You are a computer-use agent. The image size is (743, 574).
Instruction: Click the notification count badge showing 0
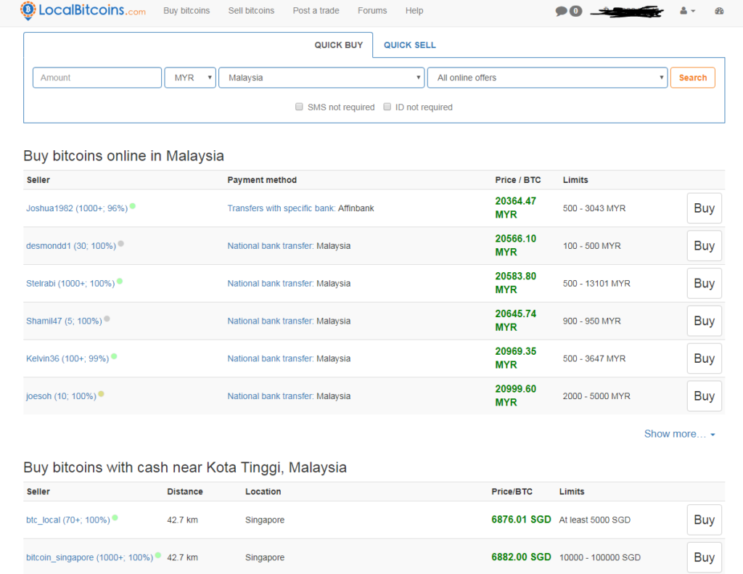pyautogui.click(x=575, y=11)
